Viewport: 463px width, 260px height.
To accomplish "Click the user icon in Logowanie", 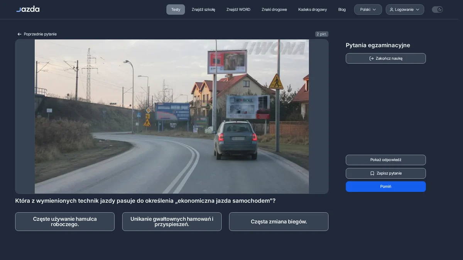I will [x=392, y=10].
